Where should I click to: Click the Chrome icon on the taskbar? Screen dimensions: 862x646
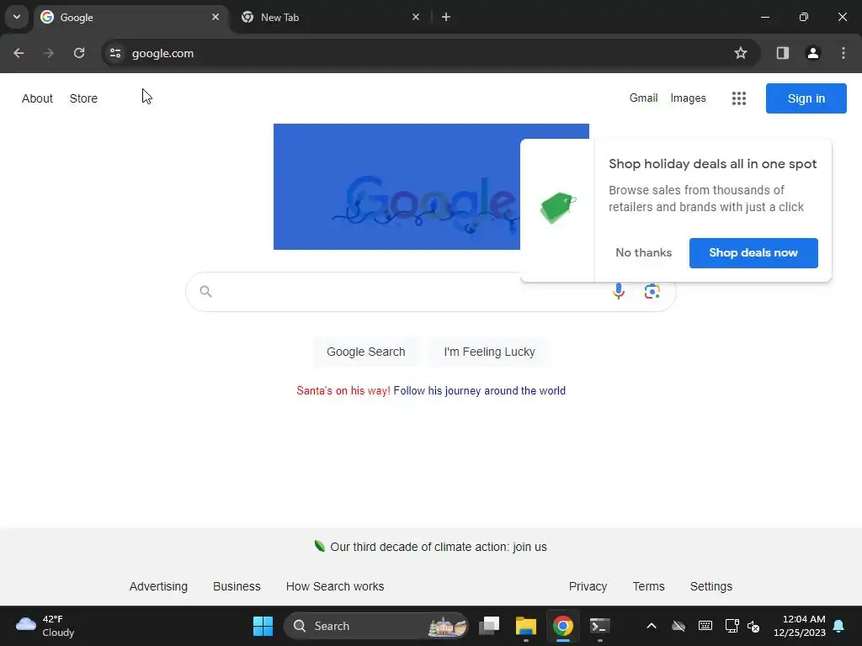(562, 626)
